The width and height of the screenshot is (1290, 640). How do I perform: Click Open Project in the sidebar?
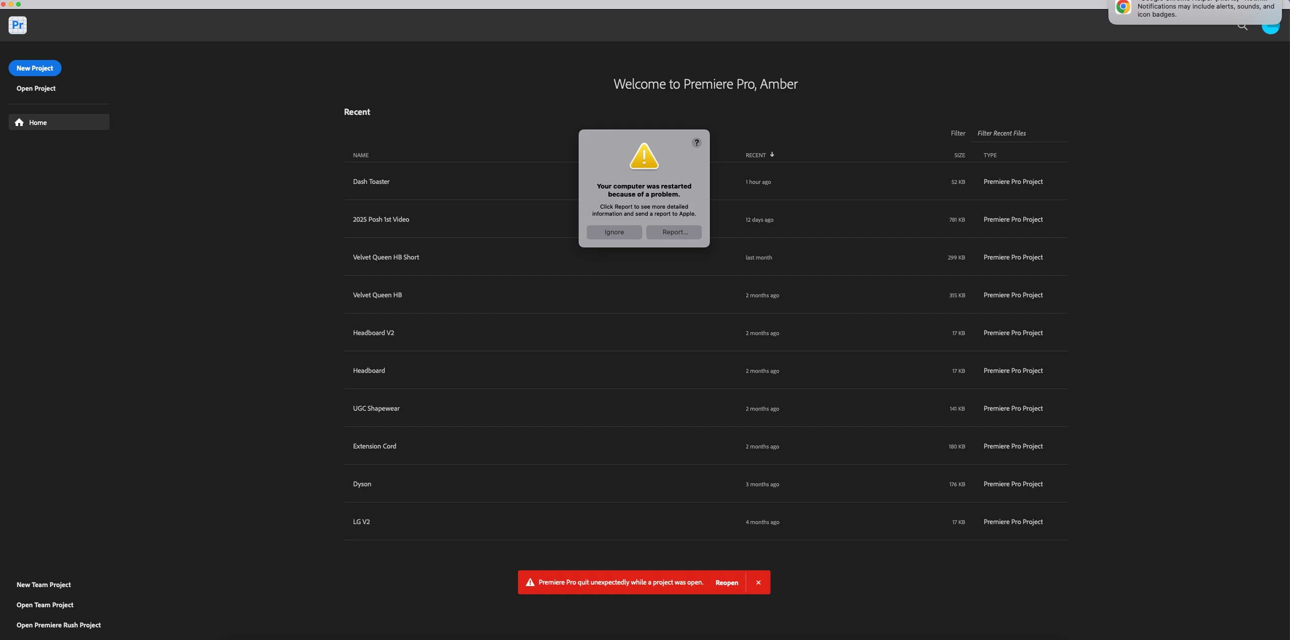pyautogui.click(x=36, y=88)
